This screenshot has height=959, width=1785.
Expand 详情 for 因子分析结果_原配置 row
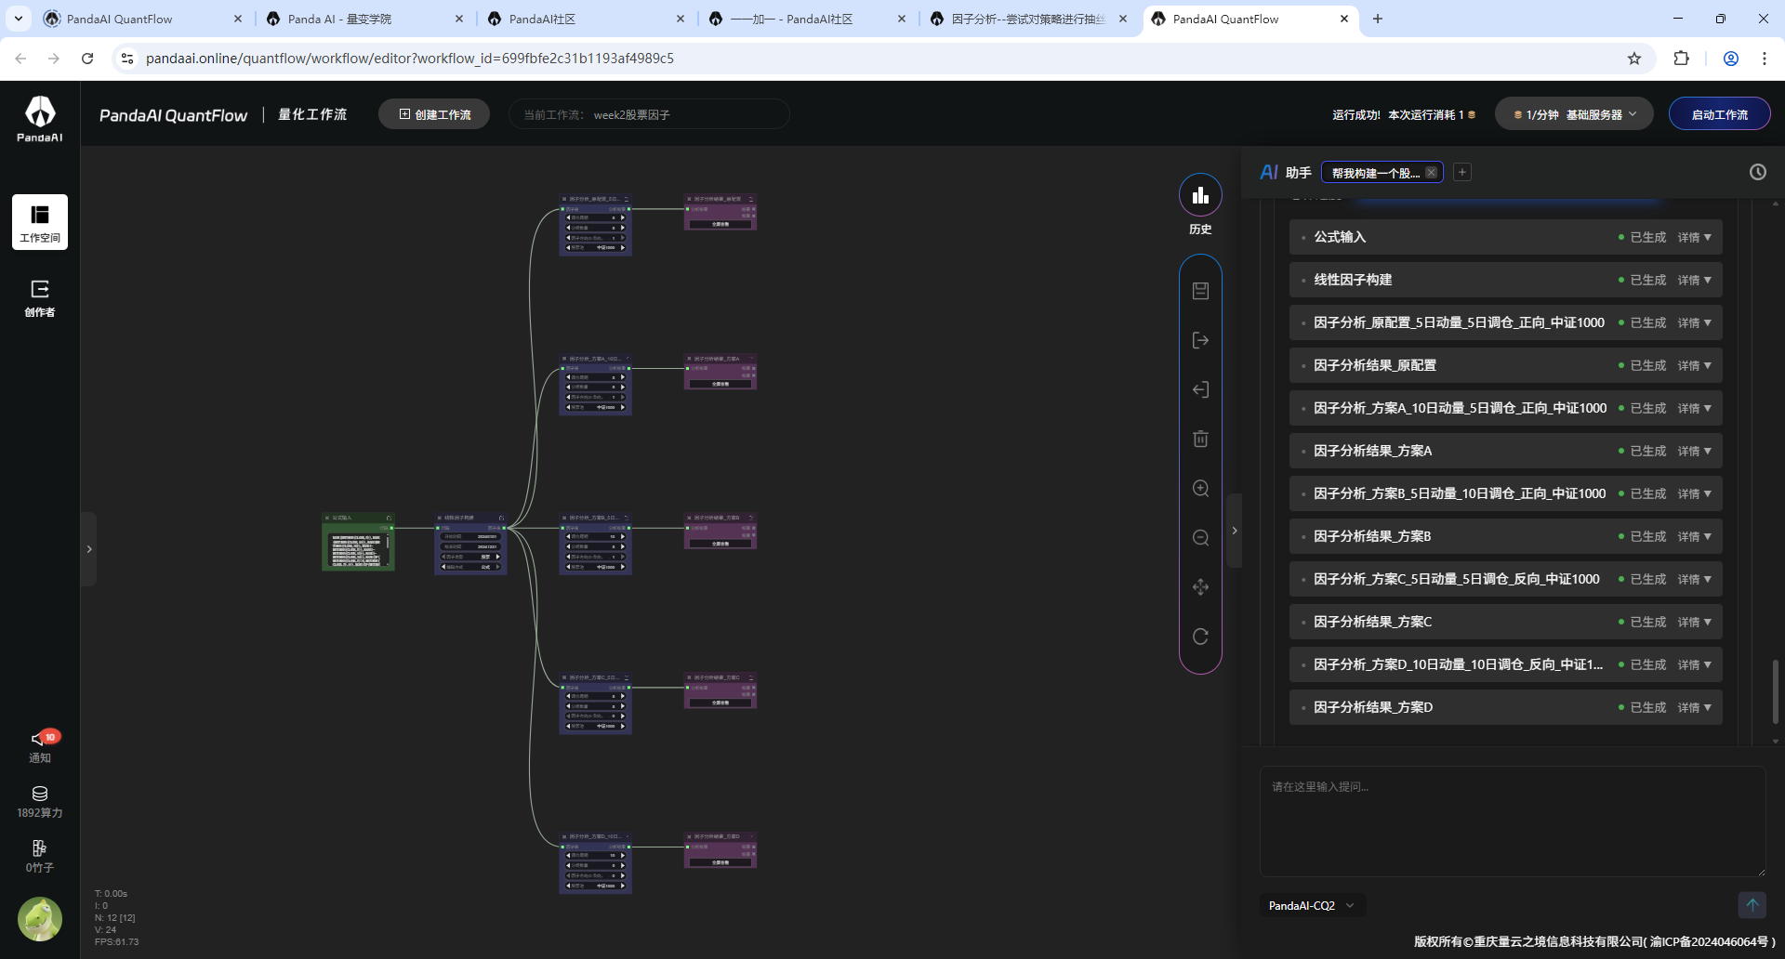pos(1694,365)
